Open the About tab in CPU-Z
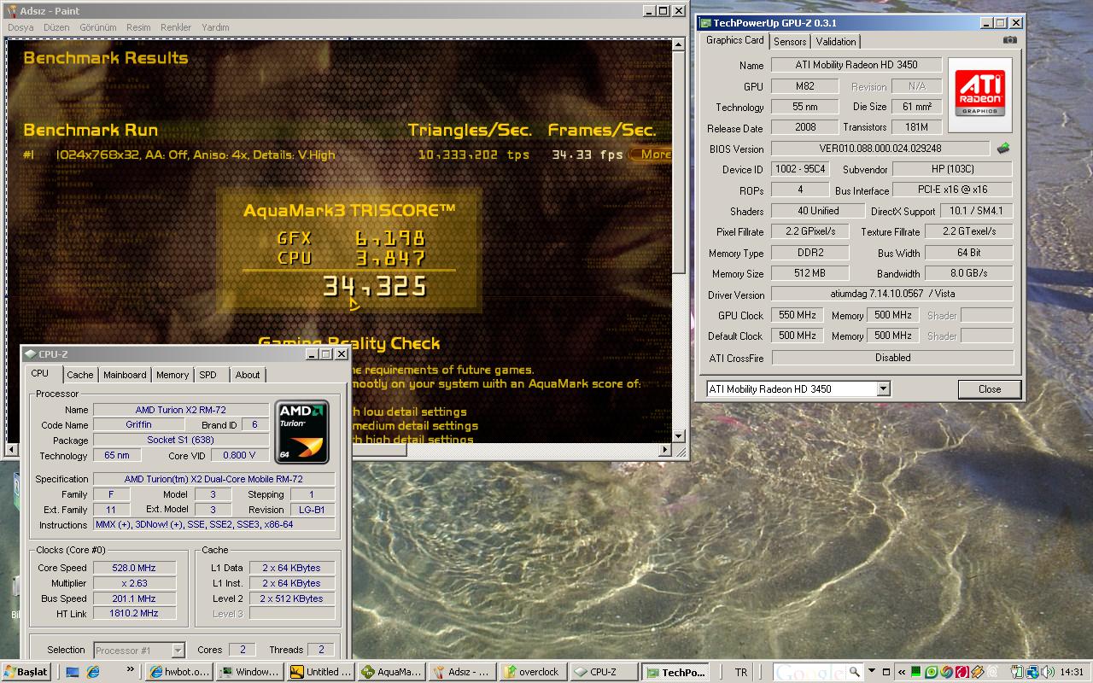The width and height of the screenshot is (1093, 683). click(248, 375)
